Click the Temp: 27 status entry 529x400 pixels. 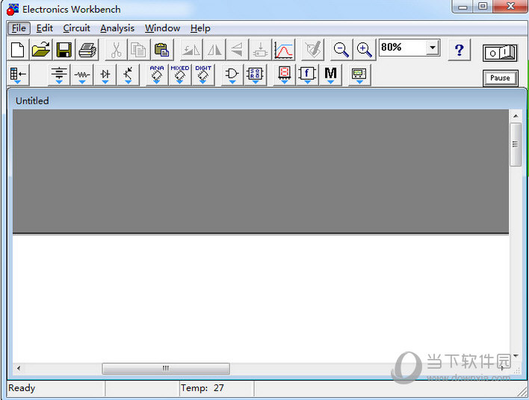(202, 388)
